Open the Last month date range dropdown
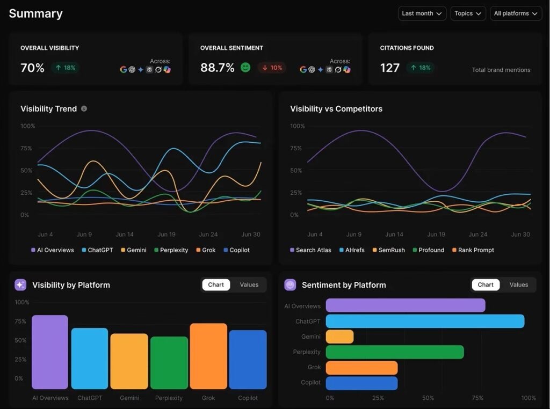 (x=422, y=13)
